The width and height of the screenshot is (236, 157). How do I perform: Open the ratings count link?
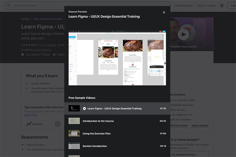47,45
